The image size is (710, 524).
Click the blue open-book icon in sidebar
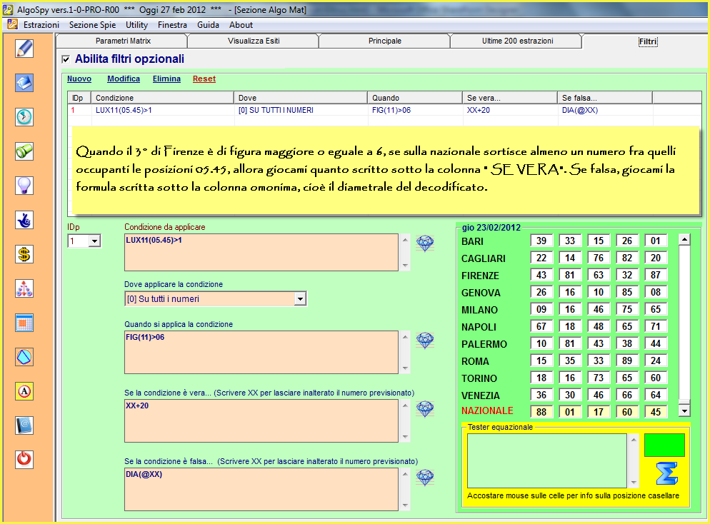(24, 83)
